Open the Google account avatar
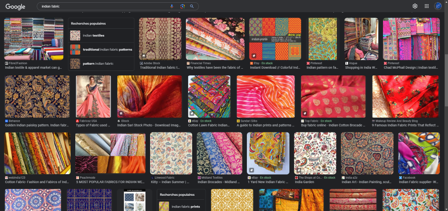This screenshot has height=211, width=448. 438,6
